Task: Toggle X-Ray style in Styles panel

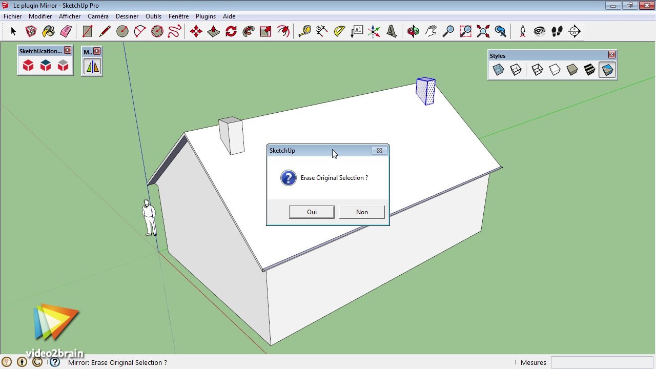Action: (x=498, y=70)
